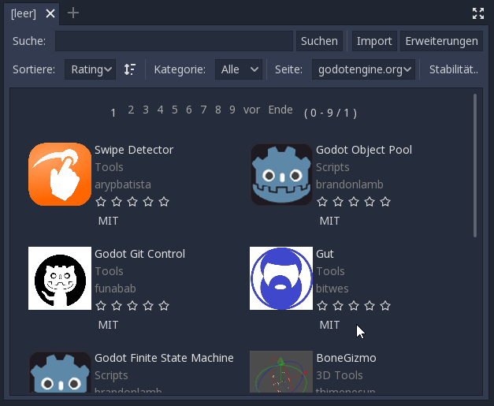
Task: Reverse sort order icon
Action: tap(130, 69)
